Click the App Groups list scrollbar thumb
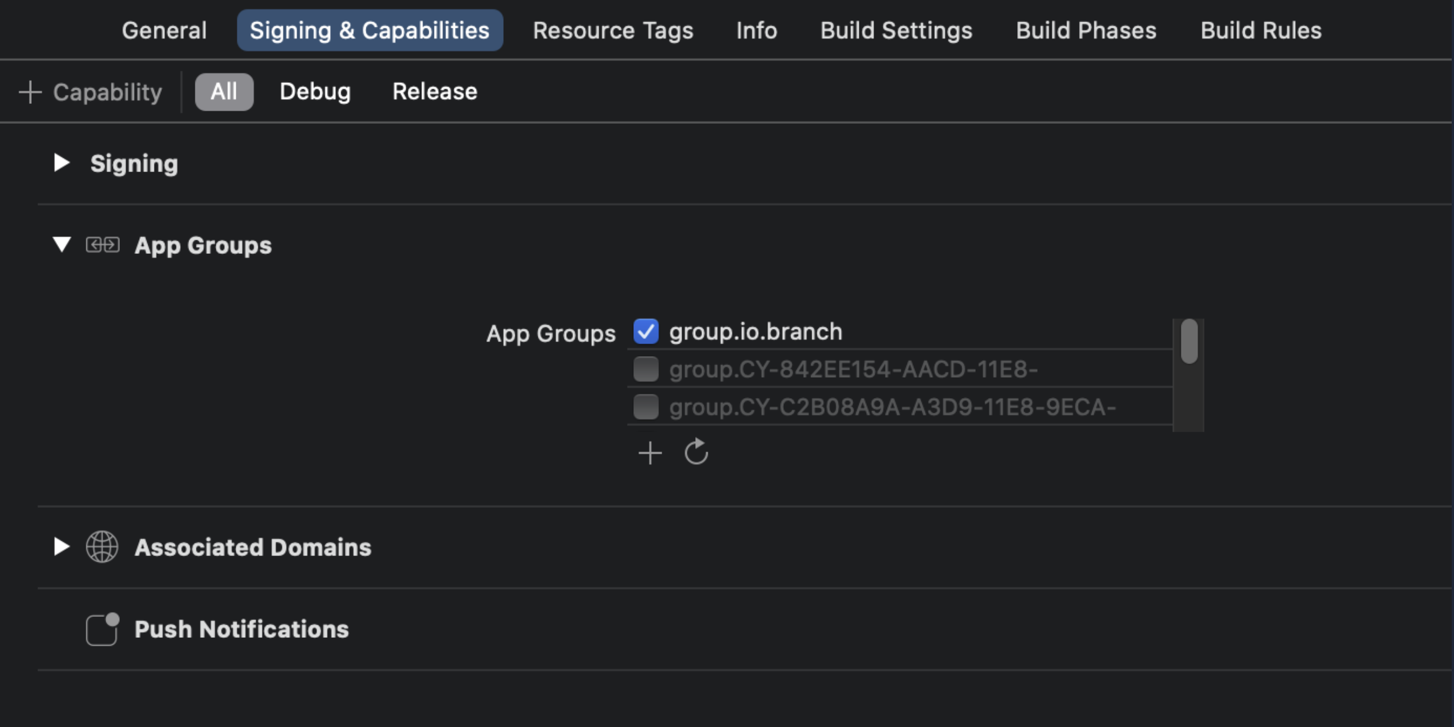 tap(1189, 341)
